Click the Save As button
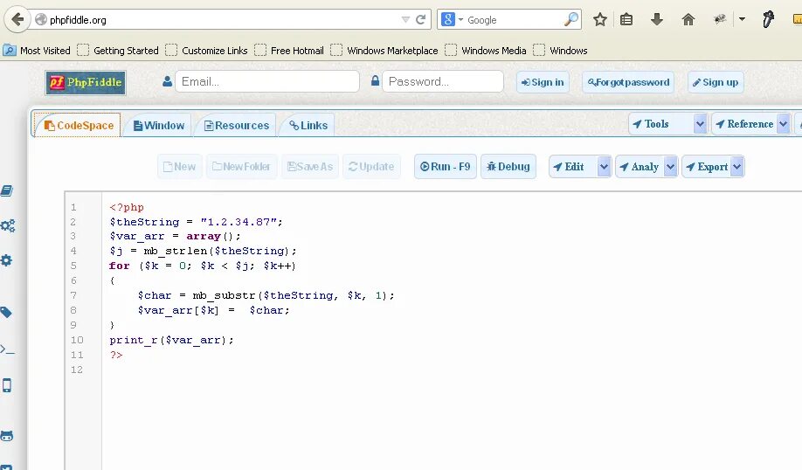802x470 pixels. click(310, 167)
